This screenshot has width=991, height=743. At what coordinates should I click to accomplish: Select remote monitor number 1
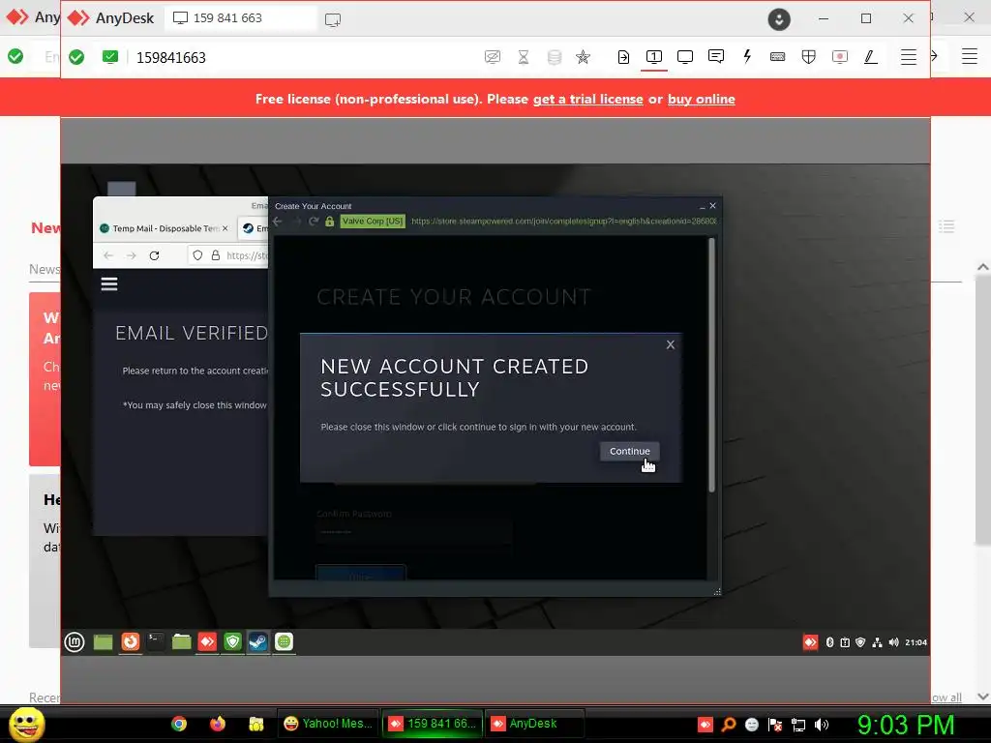pos(654,57)
